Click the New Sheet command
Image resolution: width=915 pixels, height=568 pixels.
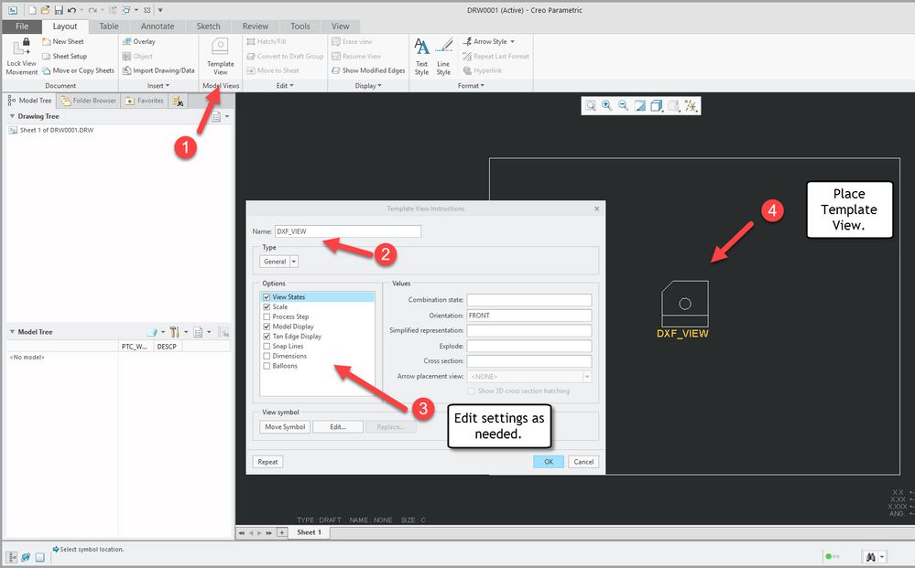pyautogui.click(x=63, y=41)
